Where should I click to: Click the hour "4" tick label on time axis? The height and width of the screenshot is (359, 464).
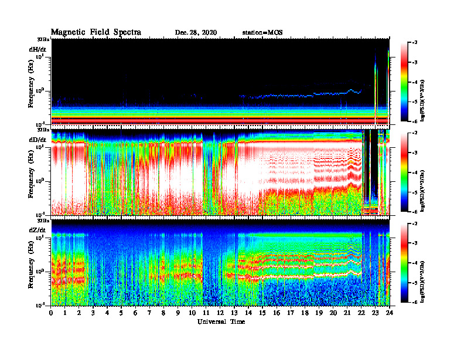coord(107,313)
